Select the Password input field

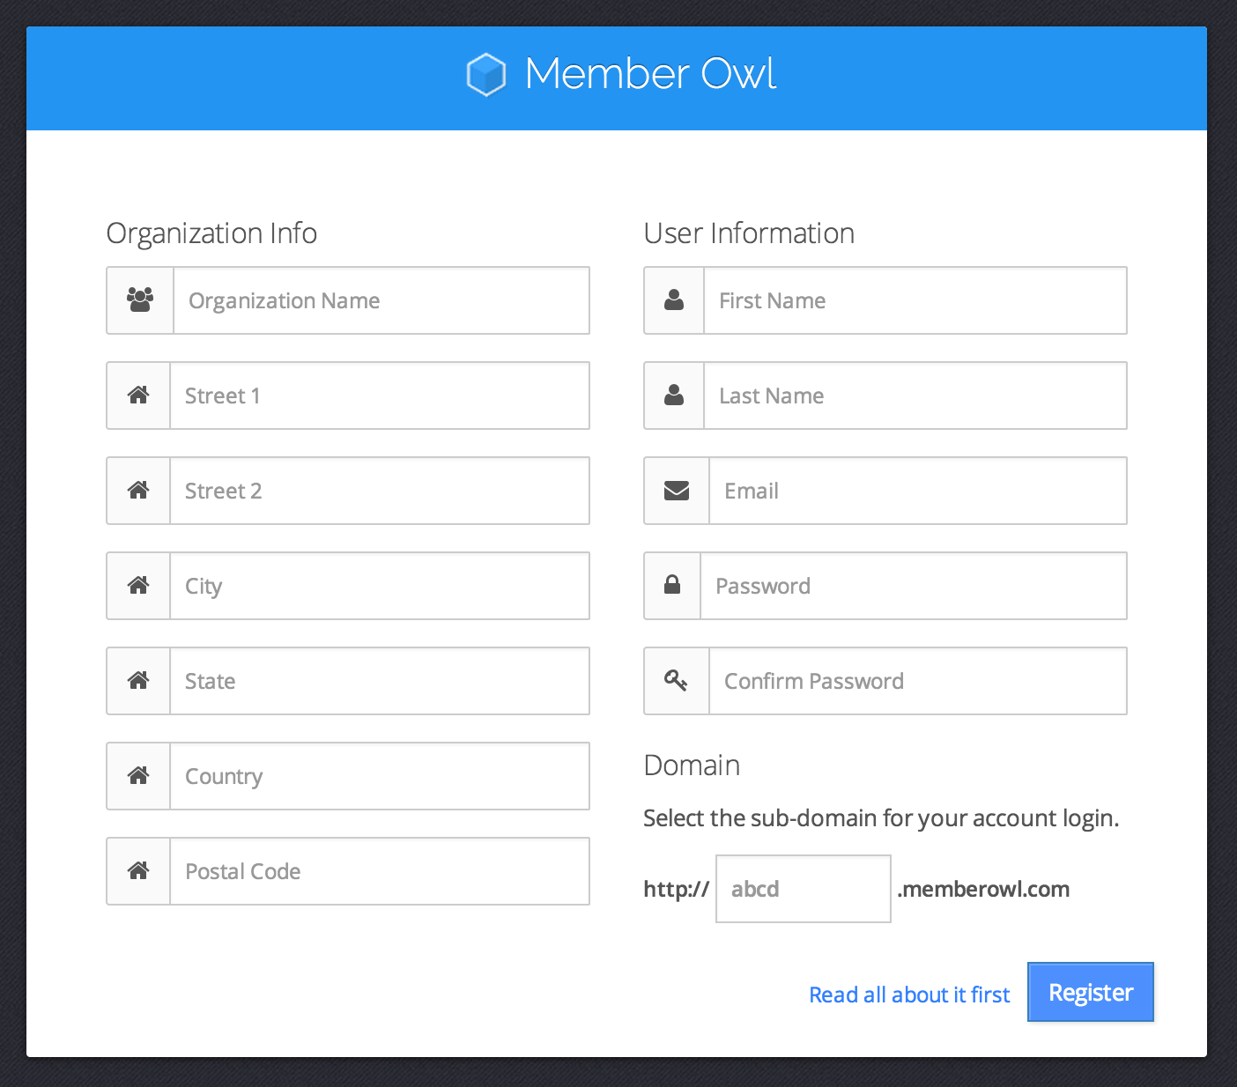[914, 586]
